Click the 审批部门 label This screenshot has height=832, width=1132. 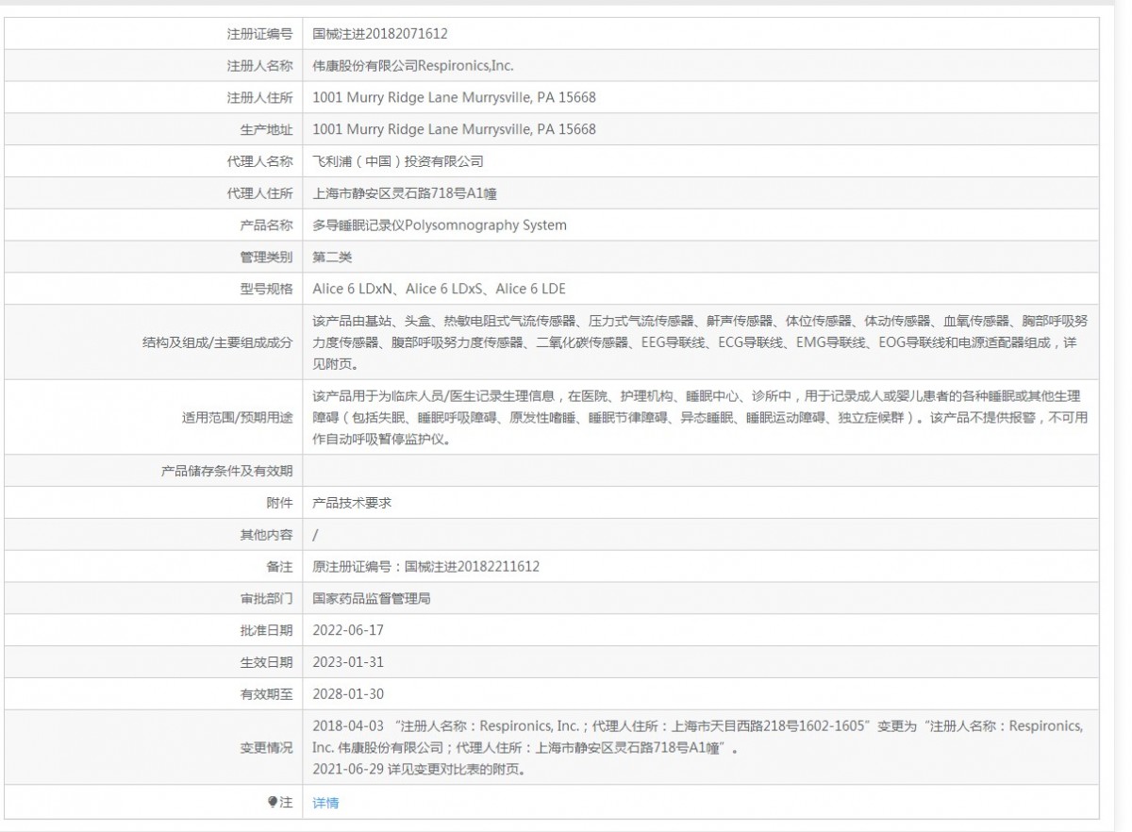point(266,599)
